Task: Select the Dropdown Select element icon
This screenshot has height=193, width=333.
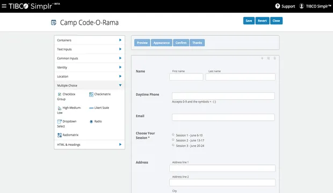Action: tap(60, 122)
